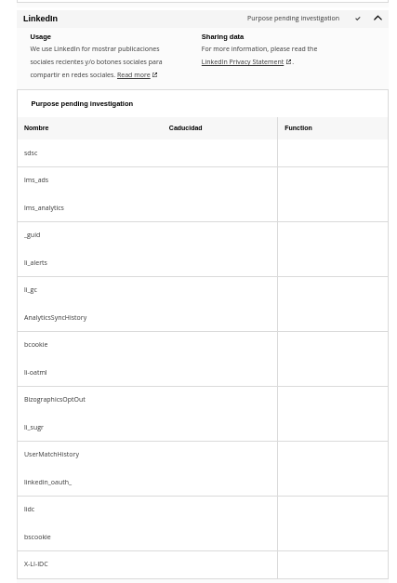
Task: Click the BizographicsOptOut cookie entry
Action: (x=54, y=400)
